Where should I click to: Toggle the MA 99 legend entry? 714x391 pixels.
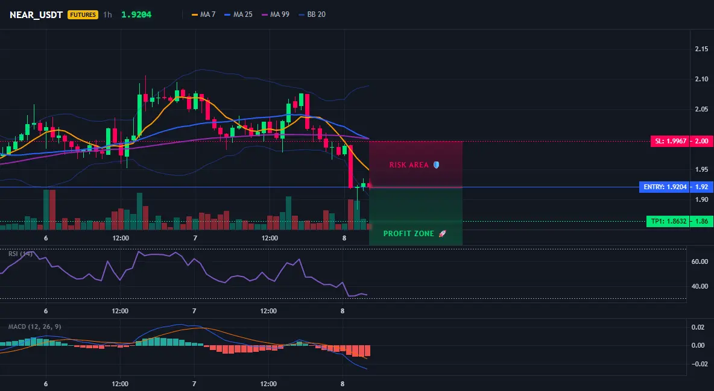pos(275,14)
